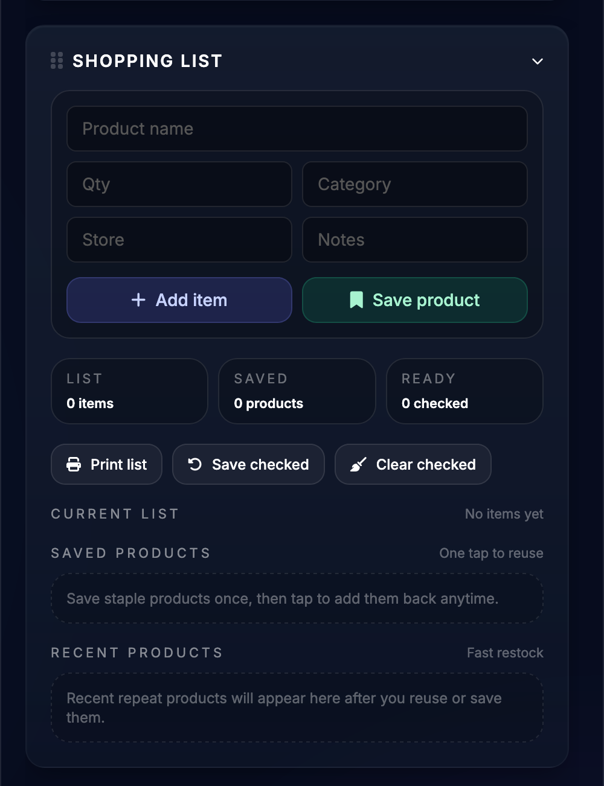This screenshot has height=786, width=604.
Task: Click the Print list button
Action: 106,464
